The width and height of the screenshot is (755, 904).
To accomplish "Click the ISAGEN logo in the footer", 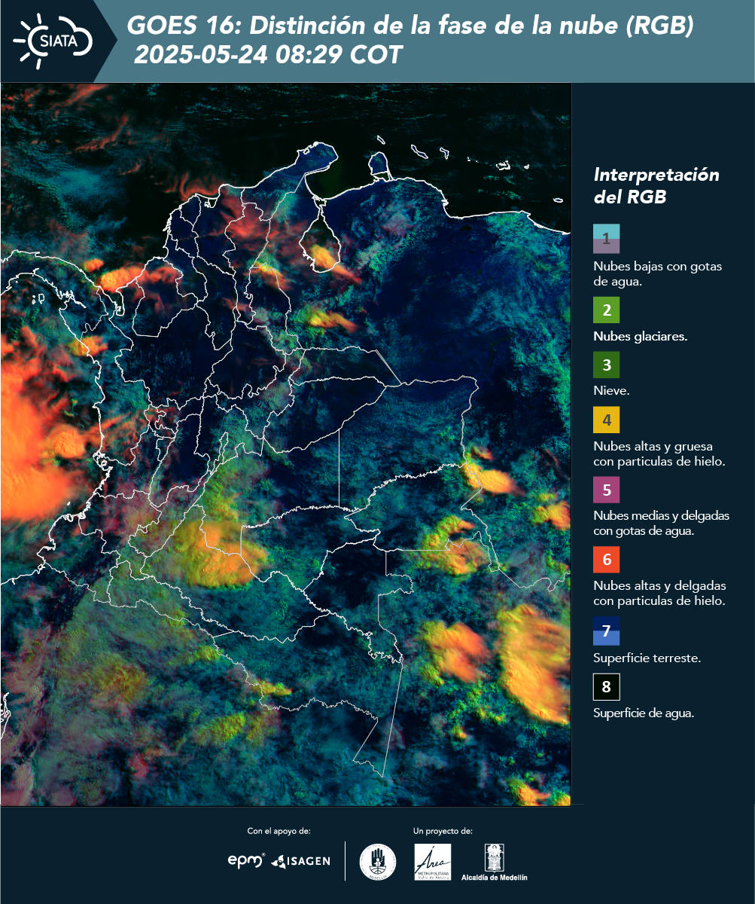I will [x=300, y=861].
